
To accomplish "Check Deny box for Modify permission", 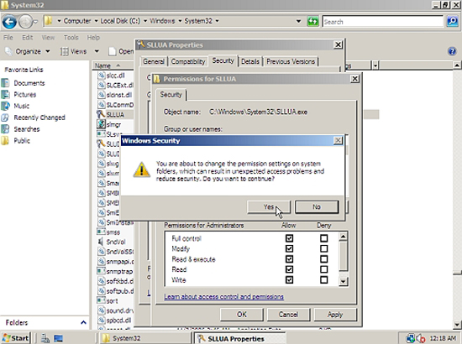I will [x=323, y=248].
